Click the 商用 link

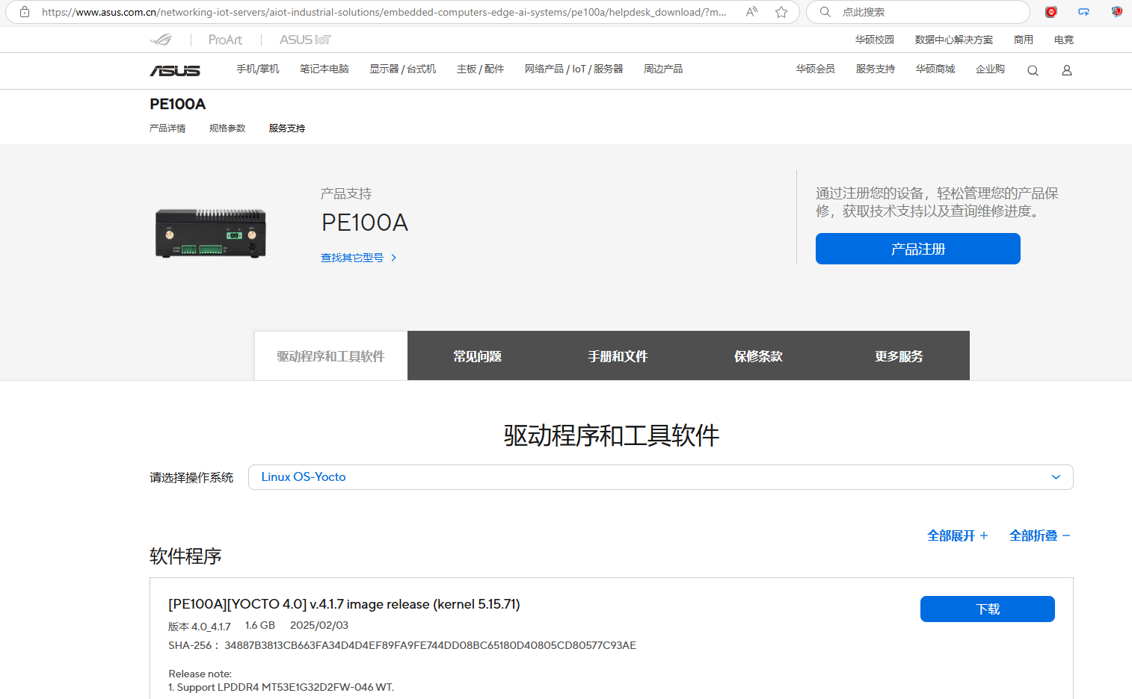pyautogui.click(x=1024, y=40)
